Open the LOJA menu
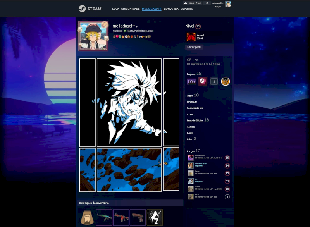 pyautogui.click(x=115, y=9)
